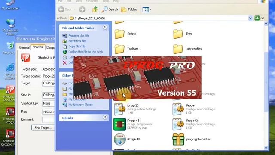Select the Toolbars folder
Screen dimensions: 275x155
(x=126, y=49)
